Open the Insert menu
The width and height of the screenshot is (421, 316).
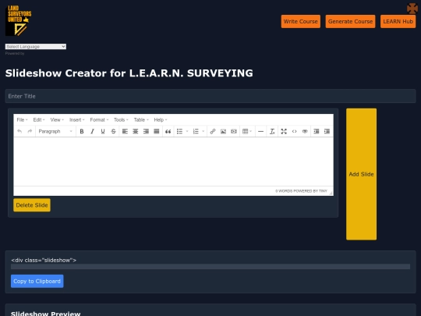pos(76,120)
